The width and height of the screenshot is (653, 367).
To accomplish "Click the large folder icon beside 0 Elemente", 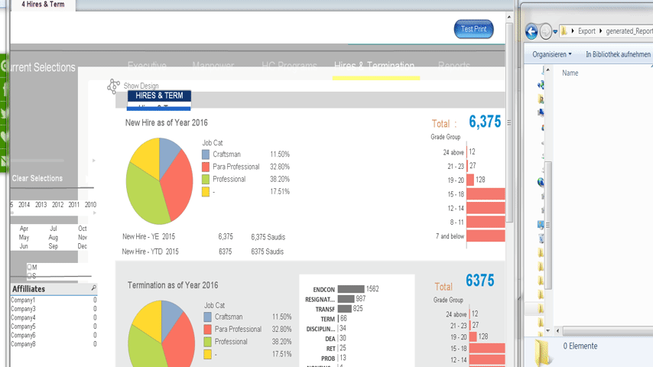I will pos(541,352).
